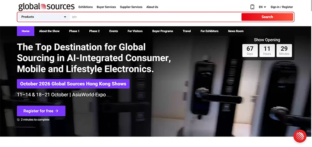Open the About Us menu
This screenshot has height=147, width=312.
click(152, 7)
